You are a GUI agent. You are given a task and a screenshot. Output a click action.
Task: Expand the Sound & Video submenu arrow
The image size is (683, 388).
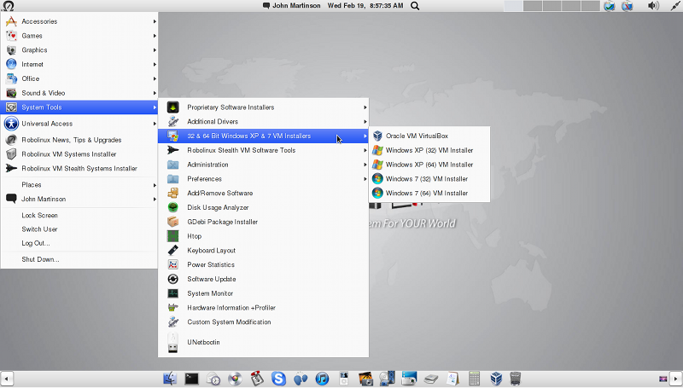tap(155, 93)
